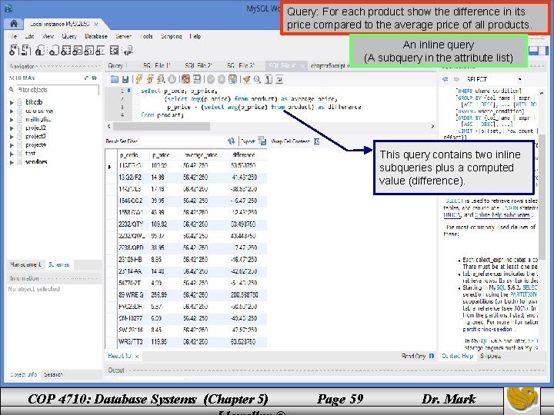Viewport: 554px width, 415px height.
Task: Open the Query menu
Action: [x=69, y=36]
